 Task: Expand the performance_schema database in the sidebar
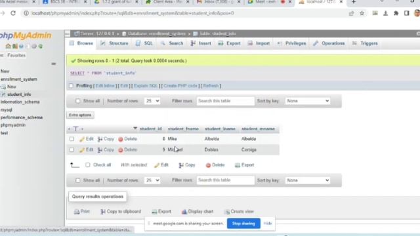[22, 117]
